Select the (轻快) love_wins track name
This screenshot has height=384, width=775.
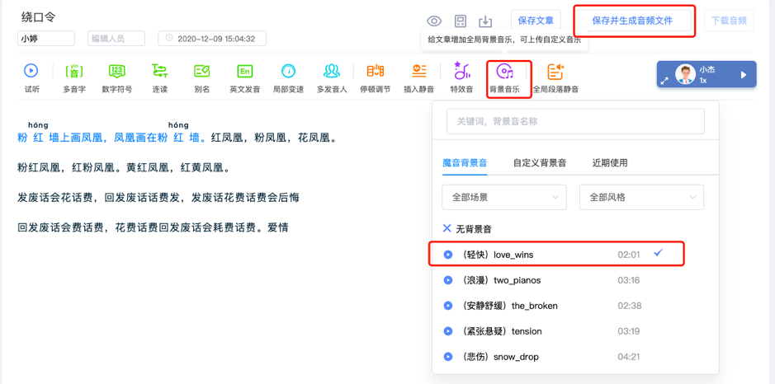coord(498,255)
